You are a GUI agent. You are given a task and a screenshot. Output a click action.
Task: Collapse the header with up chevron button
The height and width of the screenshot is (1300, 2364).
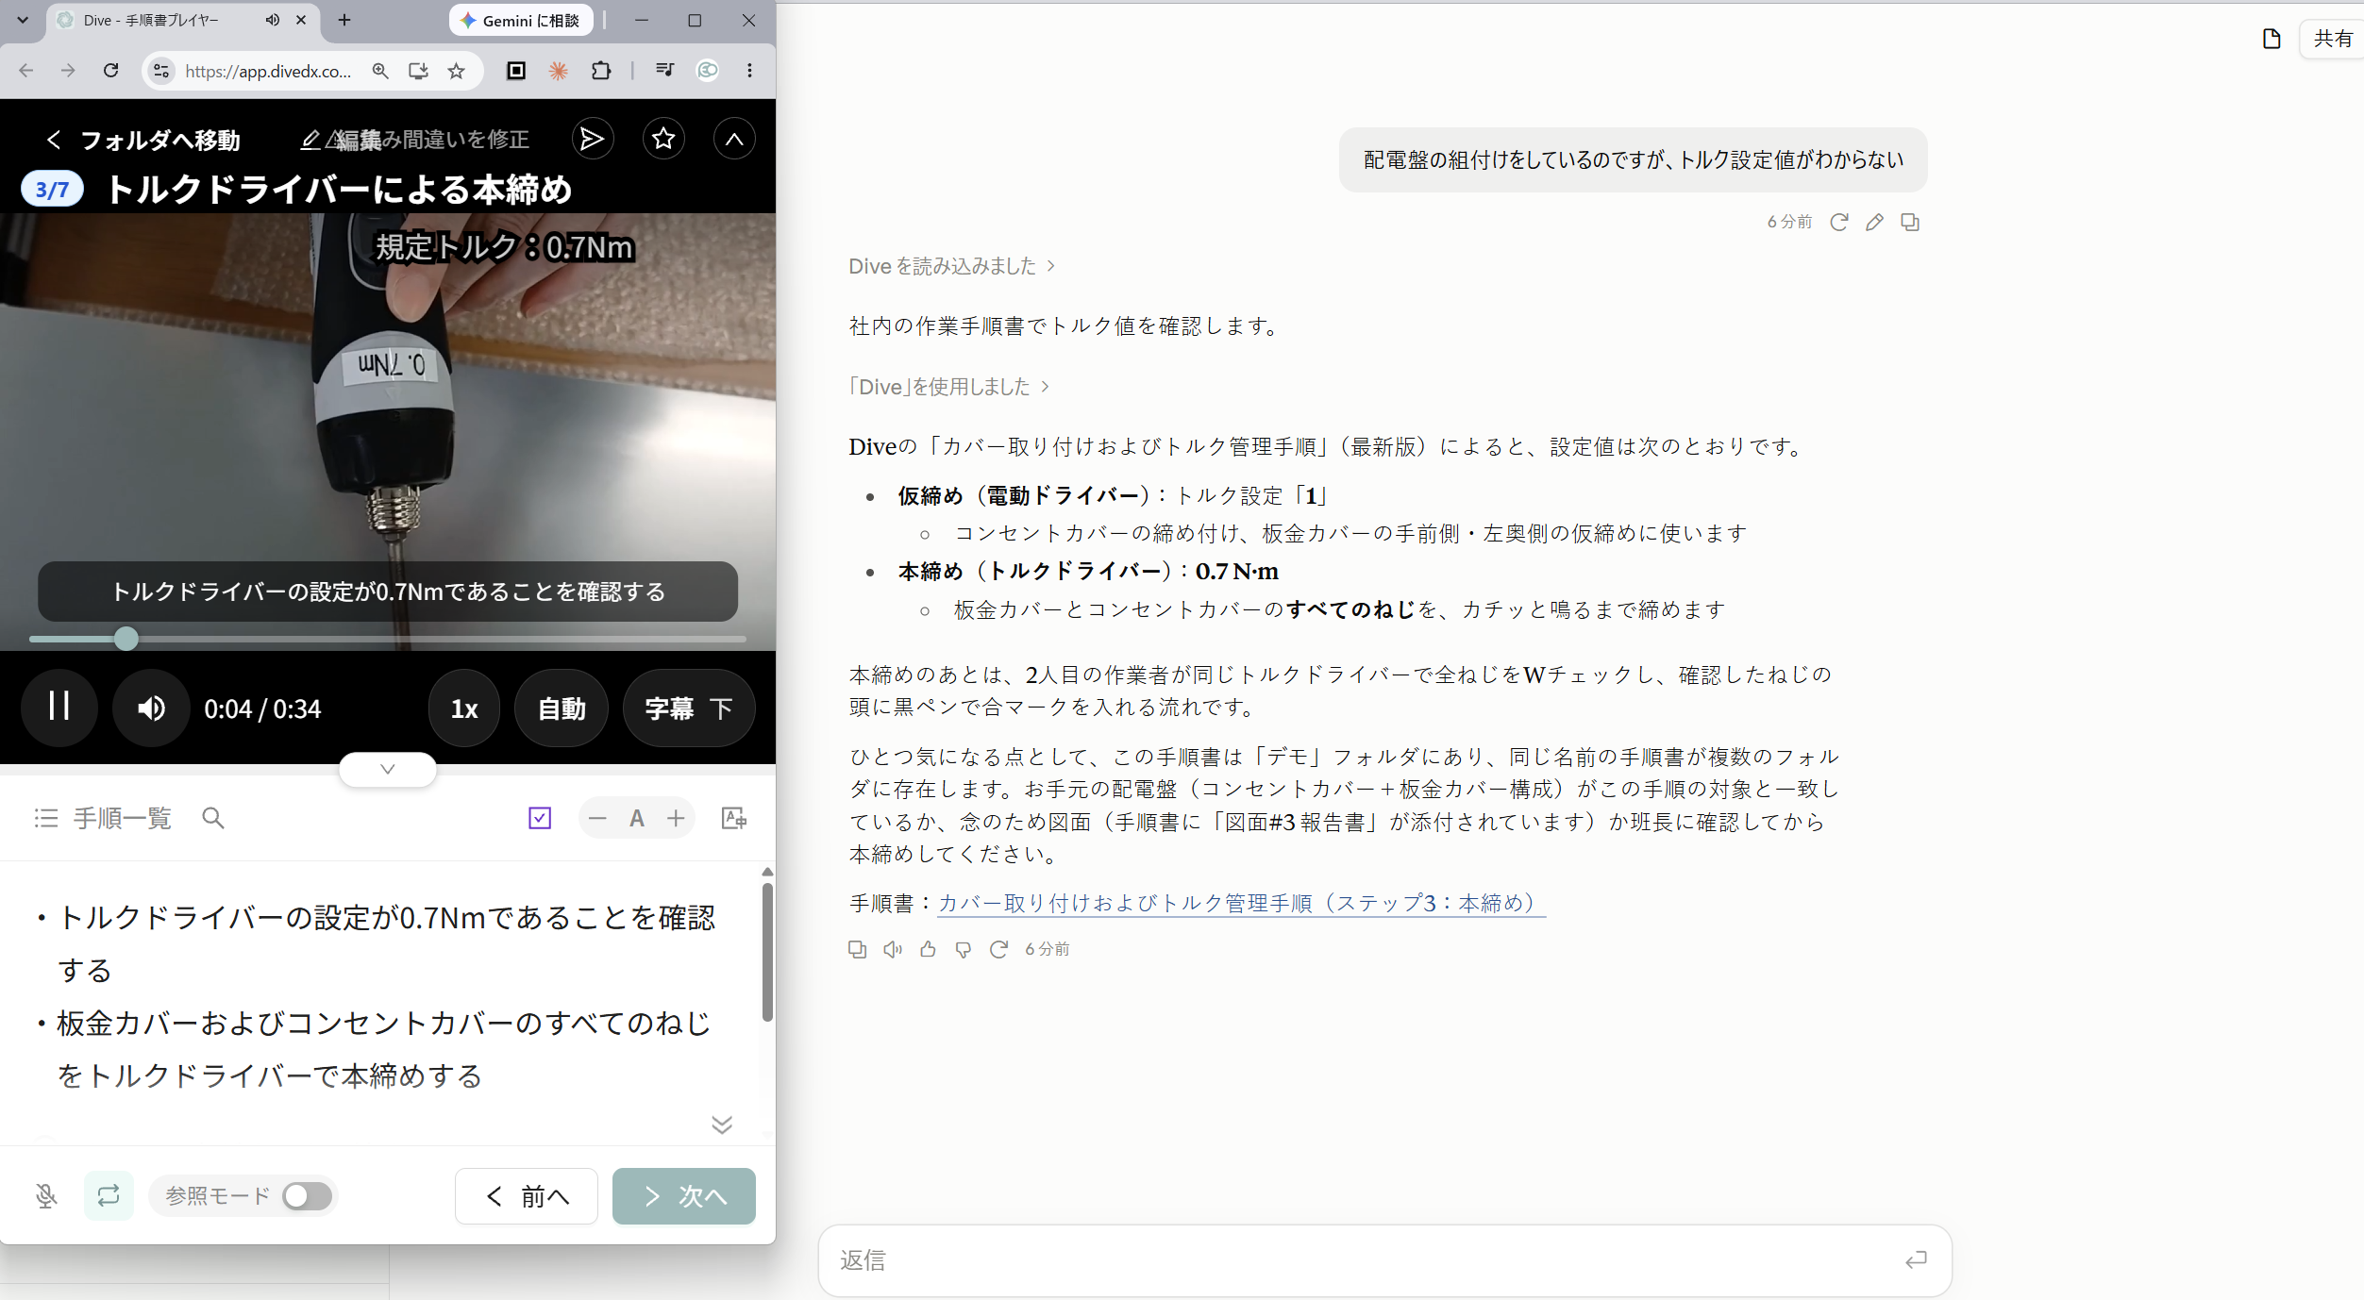click(734, 139)
